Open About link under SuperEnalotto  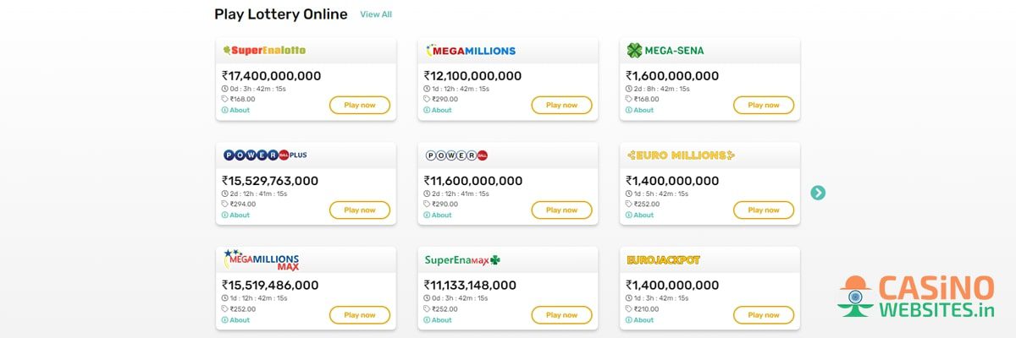[236, 110]
